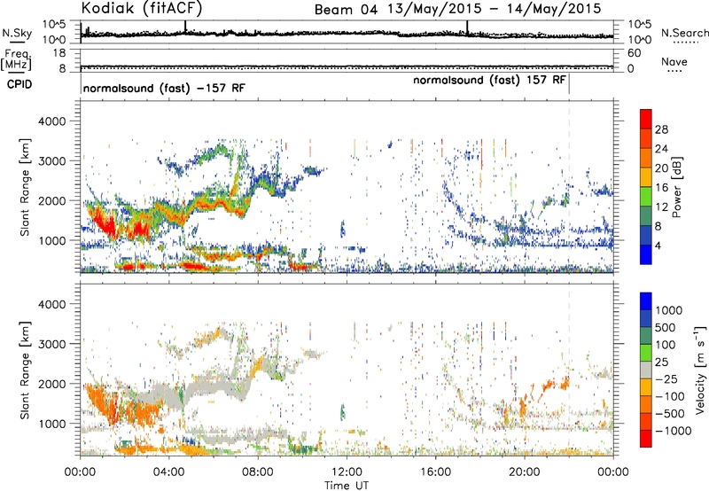Click the 'Velocity [m s⁻¹]' colorbar title

[x=700, y=370]
